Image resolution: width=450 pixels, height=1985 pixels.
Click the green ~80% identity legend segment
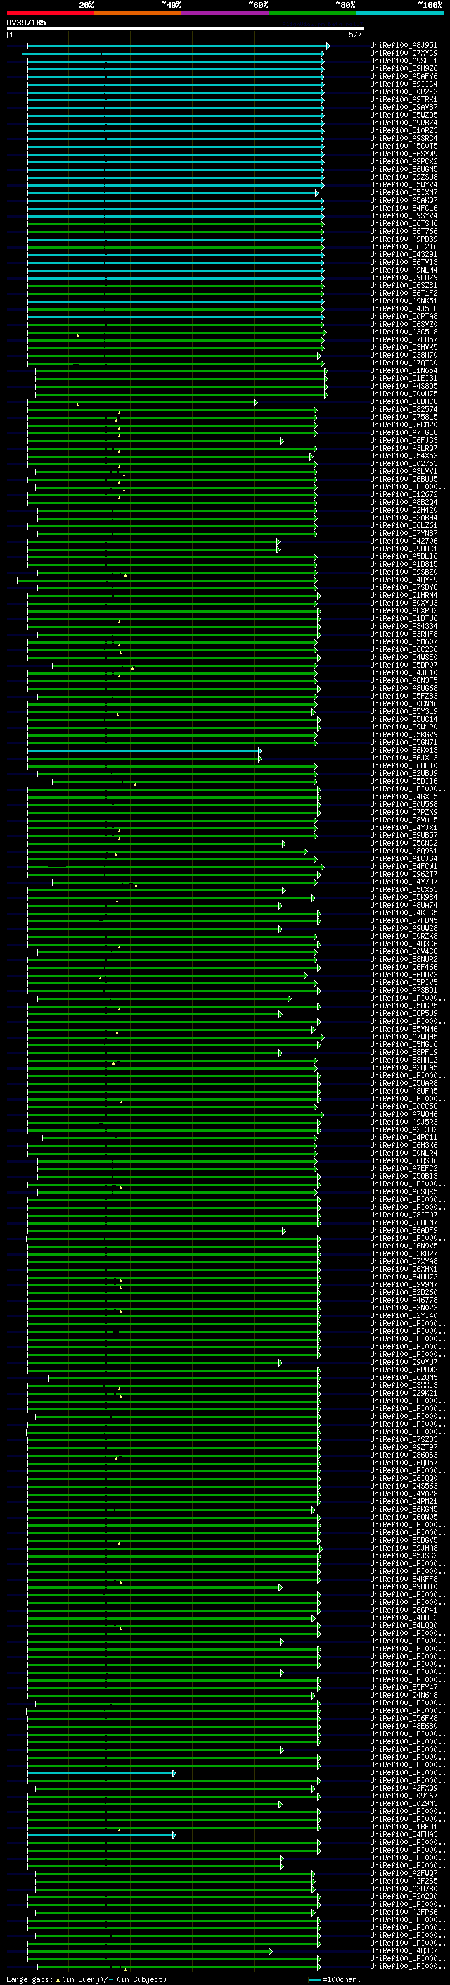(312, 13)
